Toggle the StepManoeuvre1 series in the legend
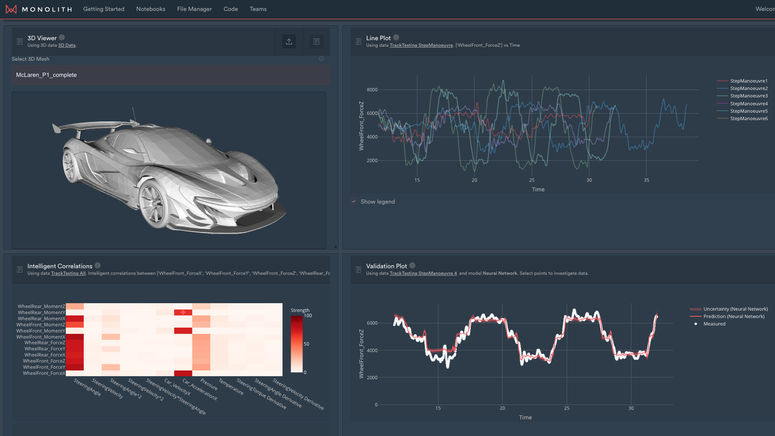775x436 pixels. [748, 81]
